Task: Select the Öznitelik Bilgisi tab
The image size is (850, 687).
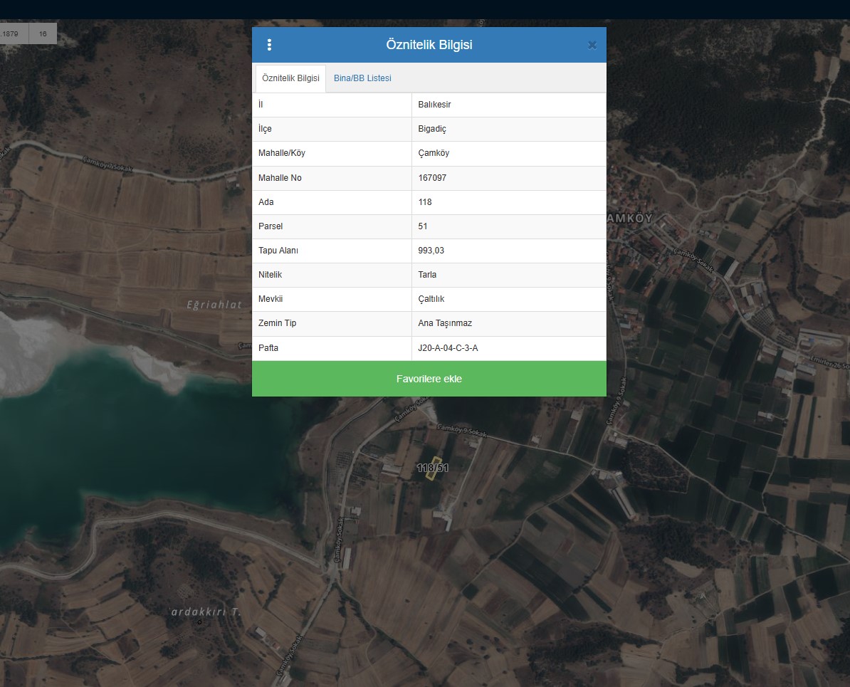Action: pyautogui.click(x=290, y=78)
